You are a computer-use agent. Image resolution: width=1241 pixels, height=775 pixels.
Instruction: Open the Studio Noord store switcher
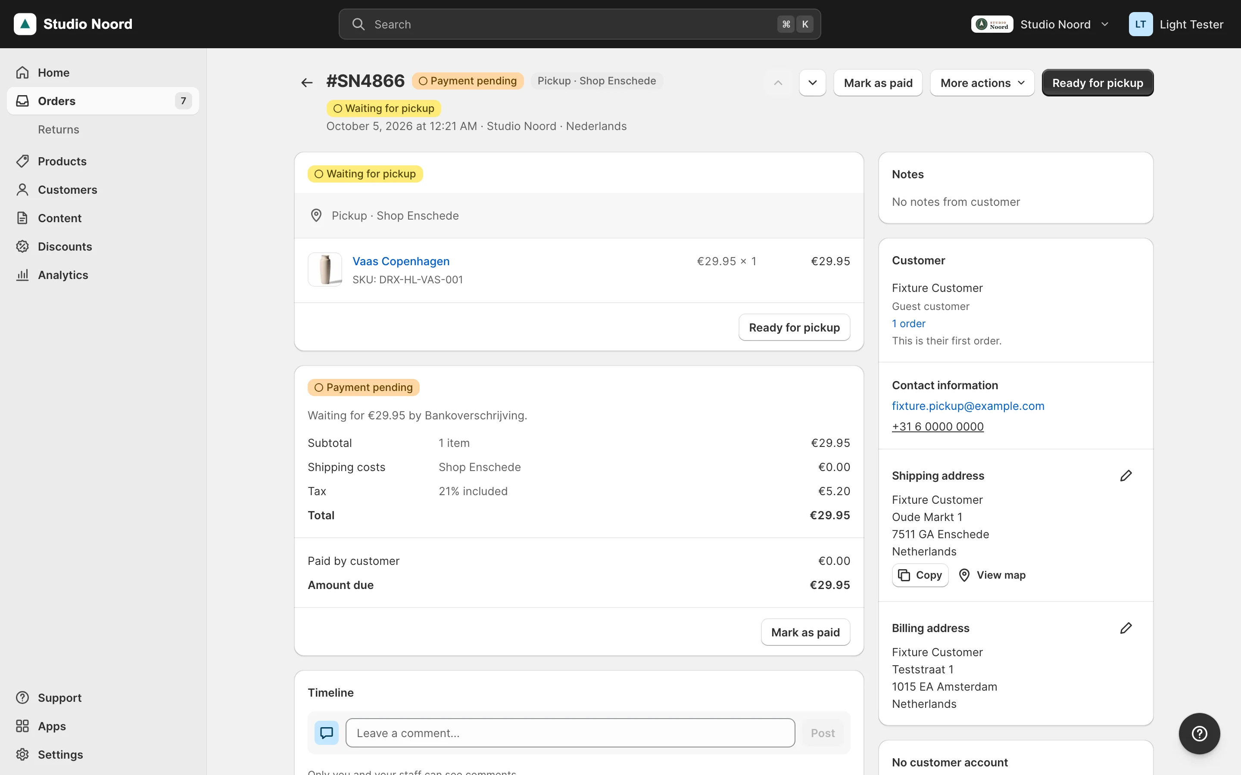coord(1041,24)
